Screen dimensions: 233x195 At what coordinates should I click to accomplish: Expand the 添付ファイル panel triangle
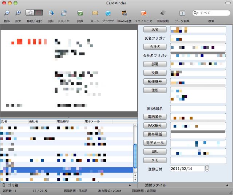pyautogui.click(x=227, y=185)
